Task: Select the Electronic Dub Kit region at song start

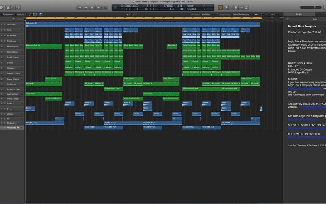Action: tap(44, 46)
